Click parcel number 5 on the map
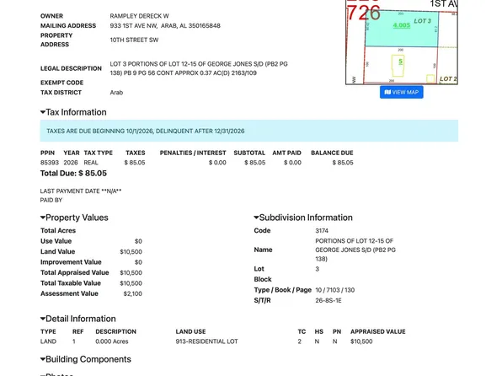This screenshot has width=502, height=376. point(400,62)
